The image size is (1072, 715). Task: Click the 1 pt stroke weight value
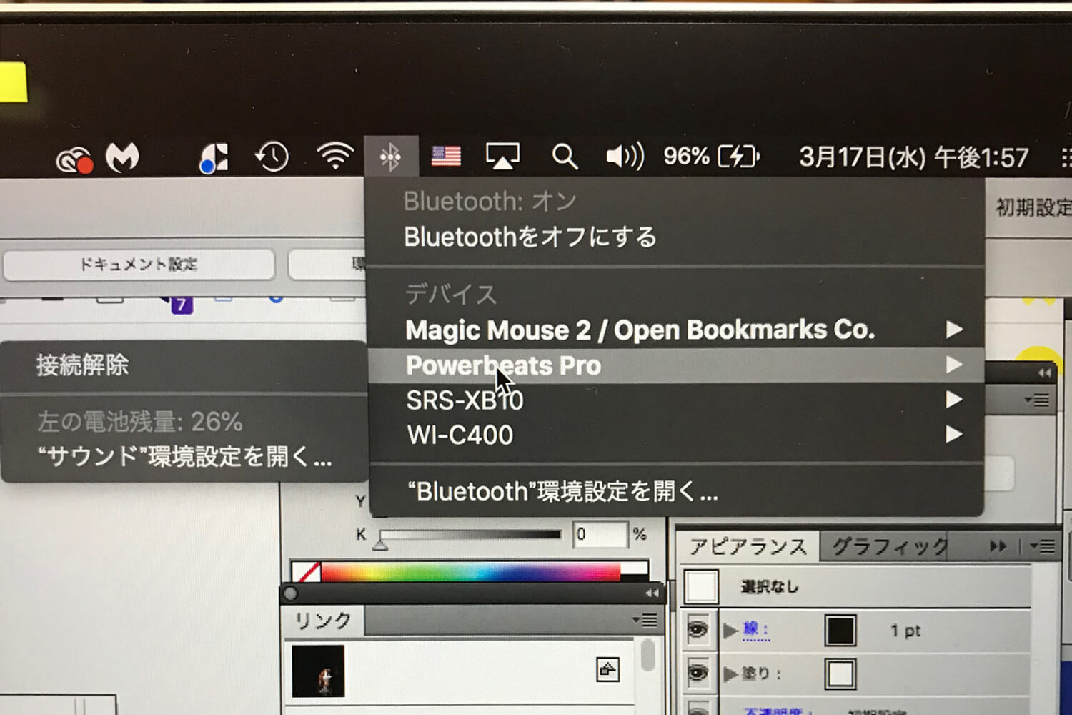click(905, 631)
